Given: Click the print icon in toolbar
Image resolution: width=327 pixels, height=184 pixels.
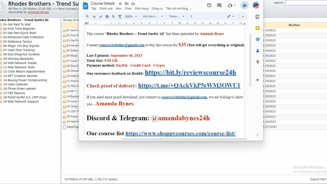Looking at the screenshot, I should 107,16.
